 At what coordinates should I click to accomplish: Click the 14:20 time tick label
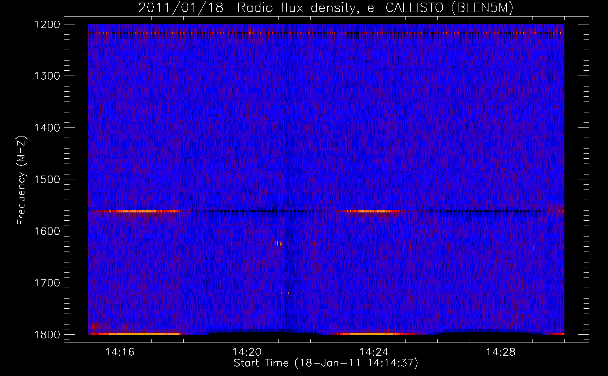click(247, 352)
